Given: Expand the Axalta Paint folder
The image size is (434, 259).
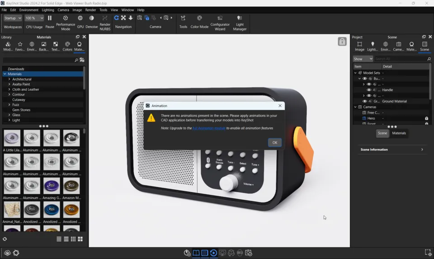Looking at the screenshot, I should click(9, 84).
